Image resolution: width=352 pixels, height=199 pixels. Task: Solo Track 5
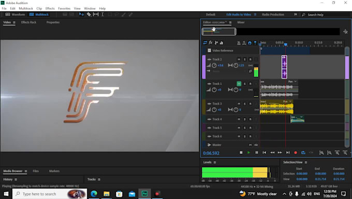[245, 127]
